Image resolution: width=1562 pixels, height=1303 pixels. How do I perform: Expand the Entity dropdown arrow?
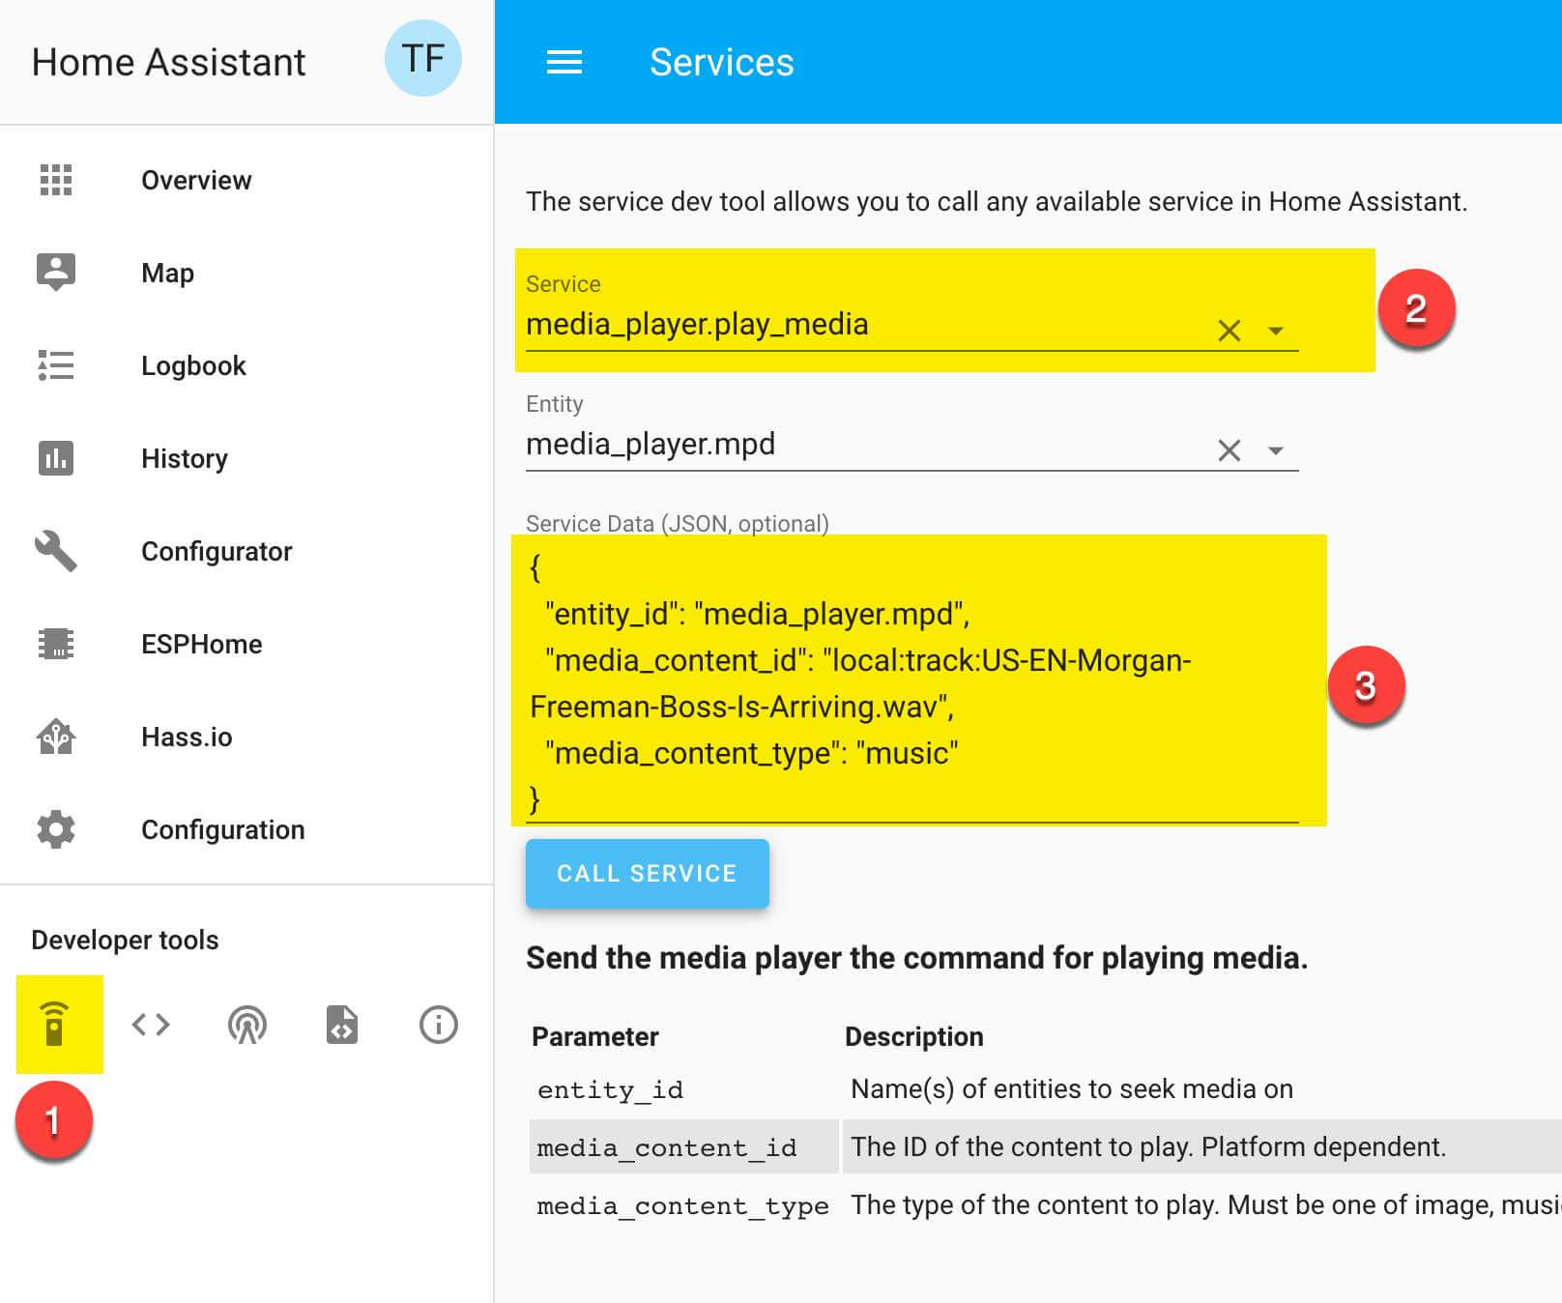1276,450
